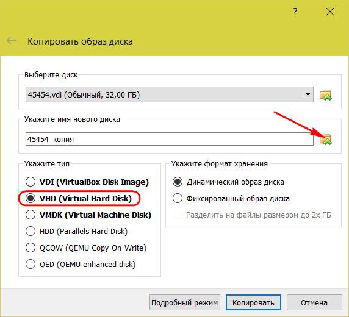Click the dropdown arrow of the disk selector

(x=308, y=94)
